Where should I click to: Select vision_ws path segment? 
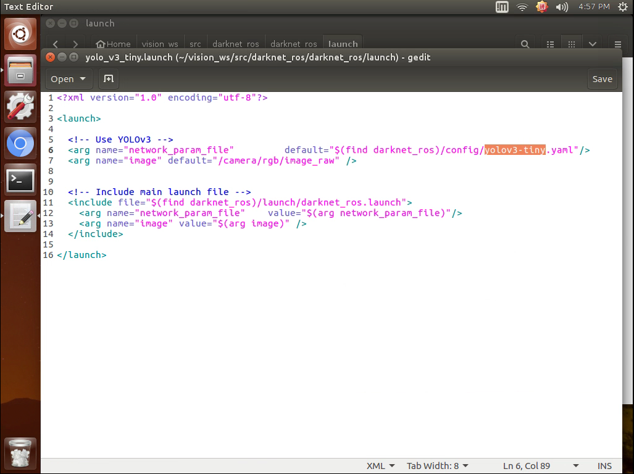pos(160,44)
